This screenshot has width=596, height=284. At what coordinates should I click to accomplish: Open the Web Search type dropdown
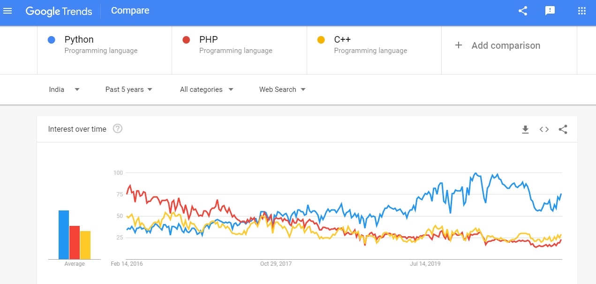(282, 90)
